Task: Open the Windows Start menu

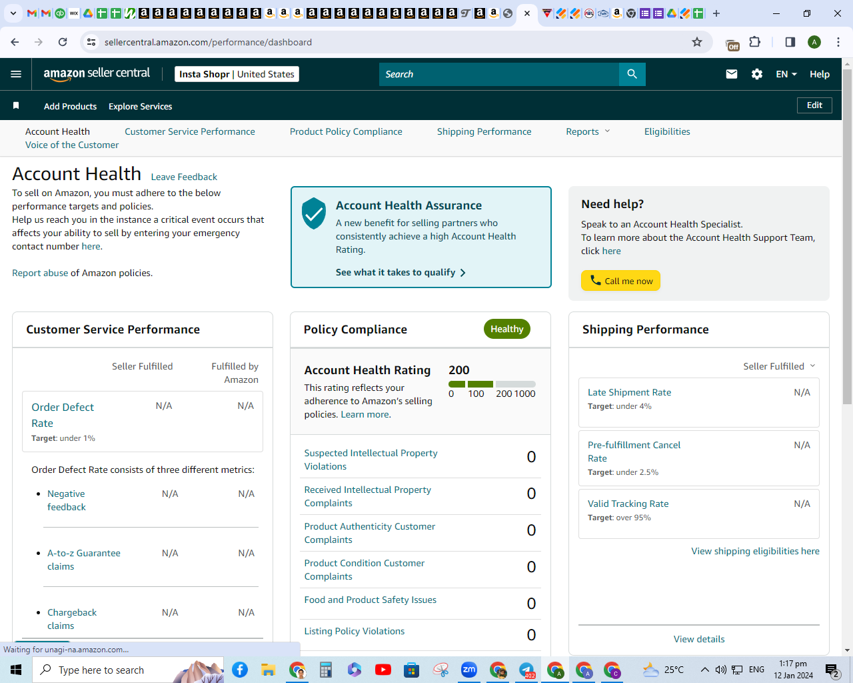Action: click(16, 670)
